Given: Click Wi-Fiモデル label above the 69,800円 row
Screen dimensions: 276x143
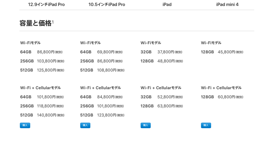Looking at the screenshot, I should click(91, 43).
